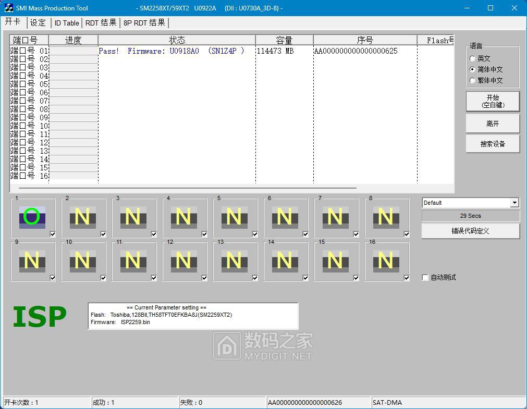Open the 8P RDT 结果 tab
Viewport: 527px width, 409px height.
coord(144,23)
